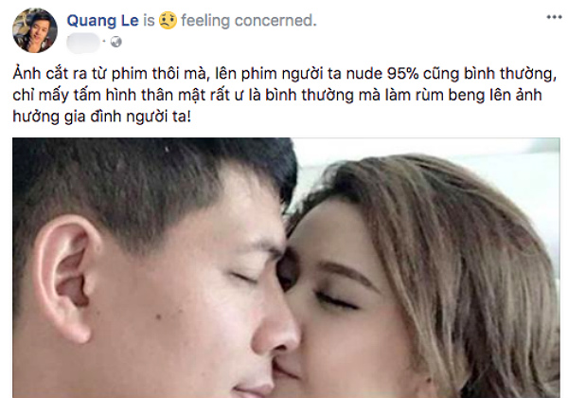Screen dimensions: 568x398
Task: Click the blurred post timestamp
Action: tap(83, 43)
